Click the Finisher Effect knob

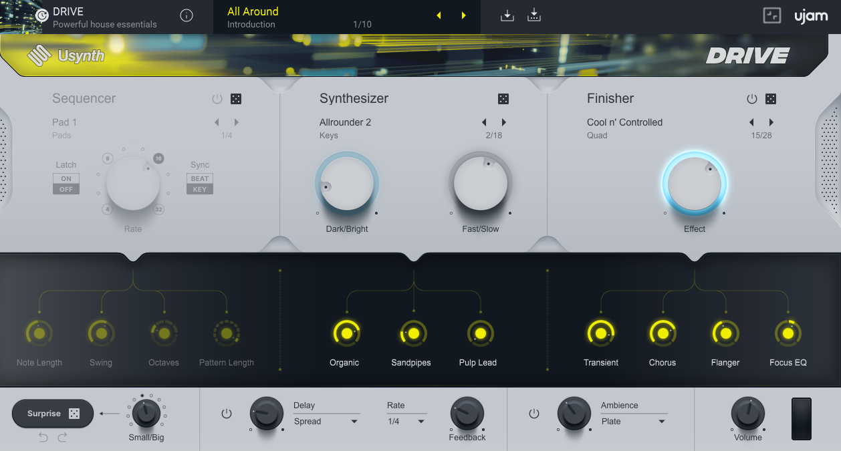695,184
